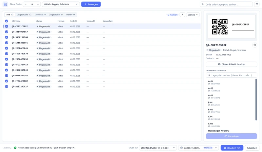The image size is (262, 152).
Task: Select storage location C-01
Action: [231, 118]
